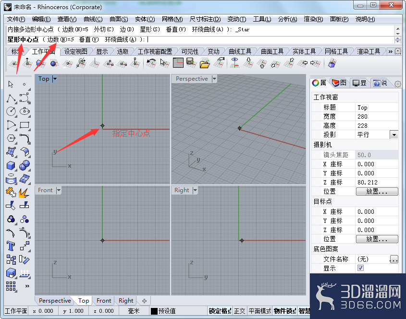The width and height of the screenshot is (406, 319).
Task: Click the 标题 value field Top
Action: tap(377, 108)
